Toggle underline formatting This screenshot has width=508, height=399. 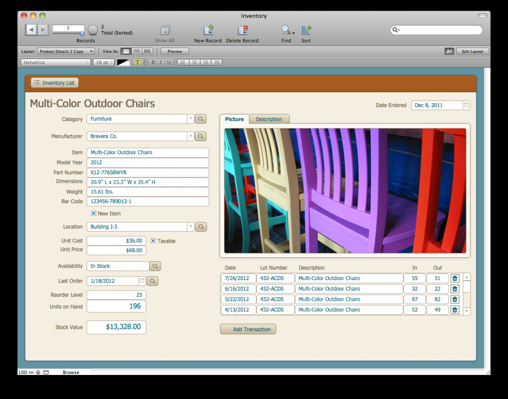169,63
